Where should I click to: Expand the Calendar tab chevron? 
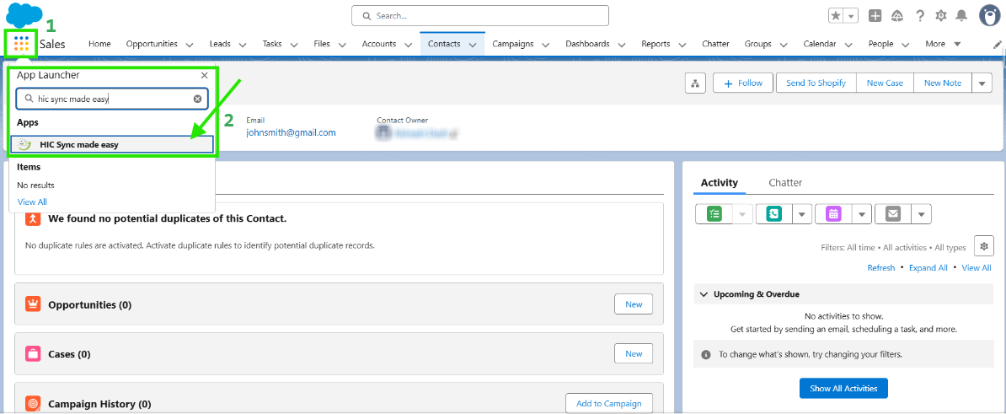point(848,45)
